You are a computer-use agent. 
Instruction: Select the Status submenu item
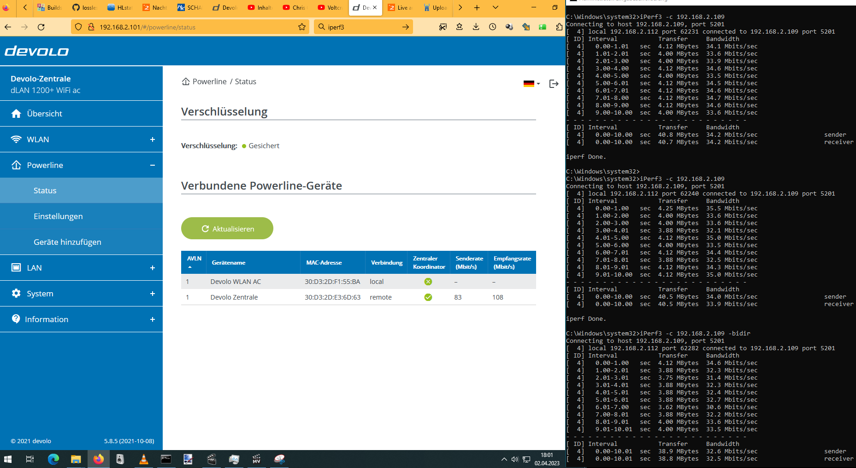coord(81,191)
